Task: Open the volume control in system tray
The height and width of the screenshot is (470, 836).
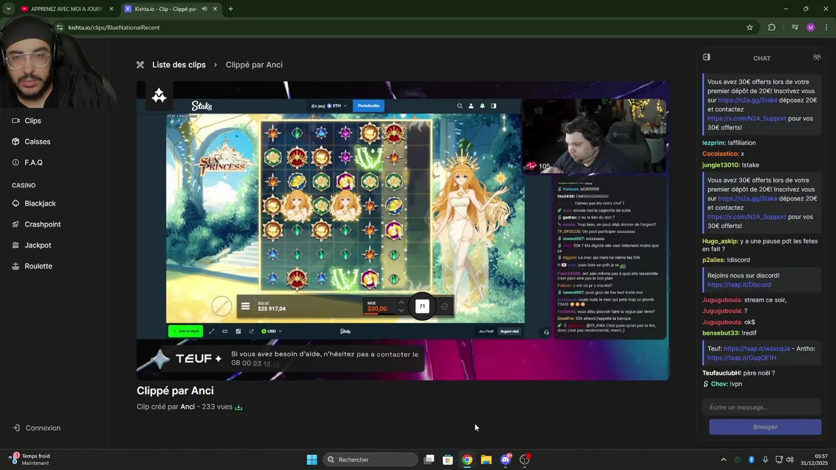Action: 790,460
